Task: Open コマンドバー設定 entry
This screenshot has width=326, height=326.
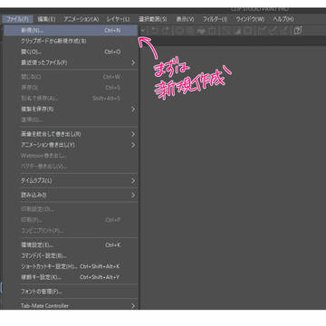Action: [x=71, y=255]
